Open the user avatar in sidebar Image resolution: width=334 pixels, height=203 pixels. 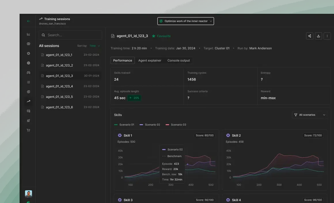pos(28,194)
